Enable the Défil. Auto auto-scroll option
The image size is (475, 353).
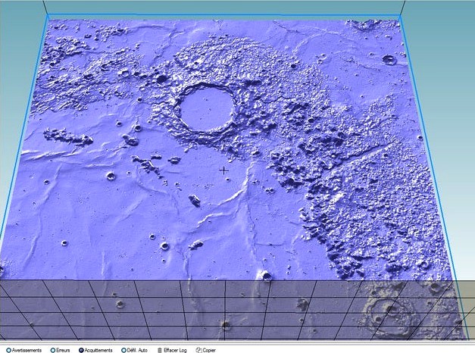(x=121, y=350)
